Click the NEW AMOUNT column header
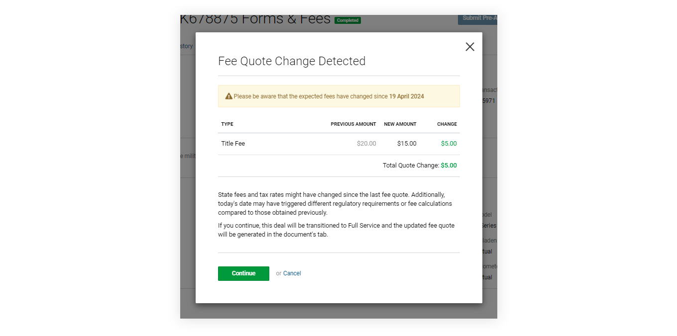Viewport: 677px width, 336px height. 400,124
